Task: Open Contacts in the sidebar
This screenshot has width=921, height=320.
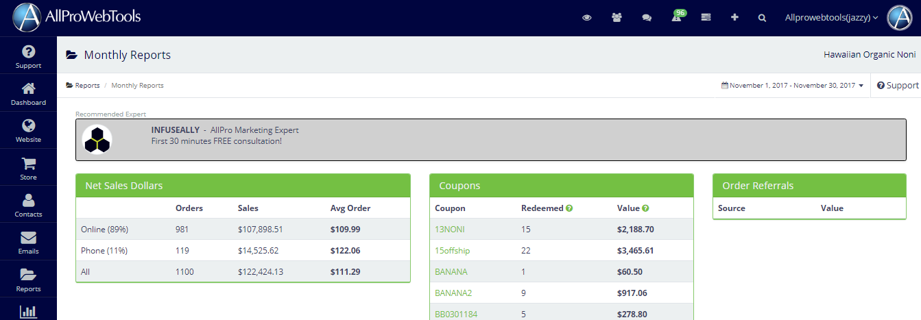Action: point(28,206)
